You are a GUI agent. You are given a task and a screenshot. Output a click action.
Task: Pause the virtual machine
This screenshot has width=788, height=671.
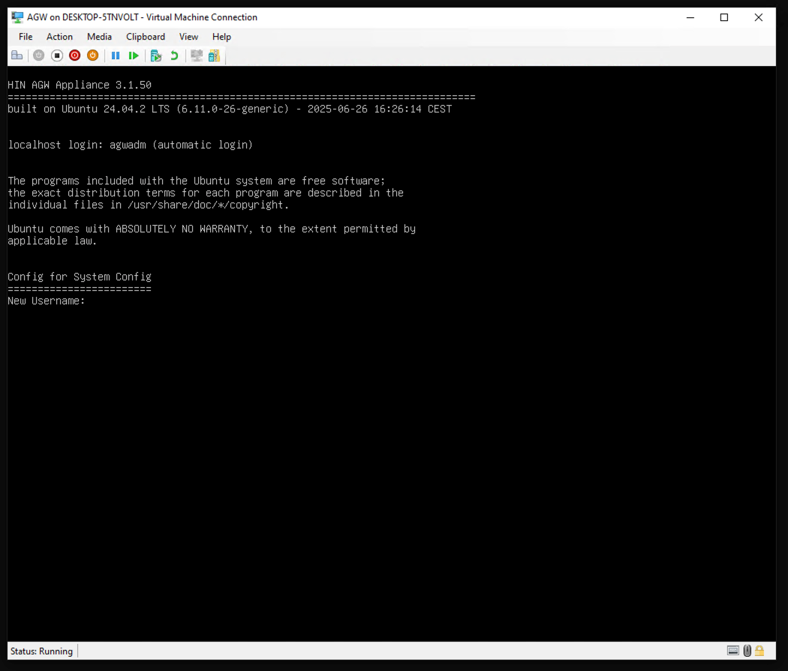click(x=116, y=55)
